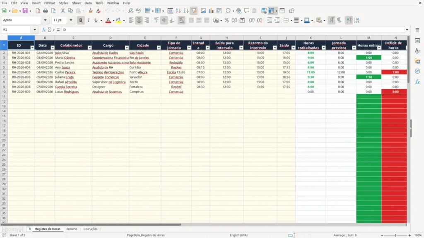Viewport: 424px width, 238px height.
Task: Select column K header
Action: (x=311, y=38)
